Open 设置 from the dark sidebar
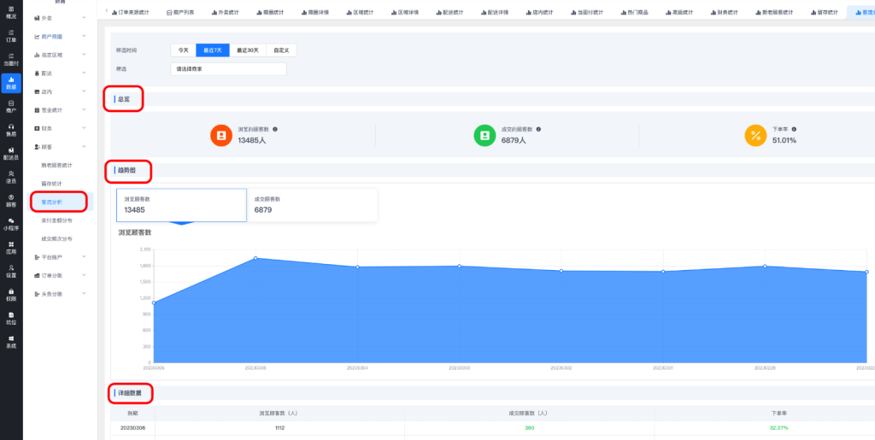 click(11, 271)
